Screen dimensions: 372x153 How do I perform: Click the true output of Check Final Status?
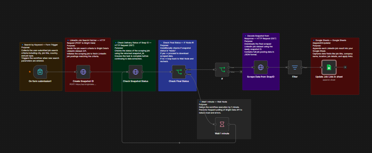[186, 70]
